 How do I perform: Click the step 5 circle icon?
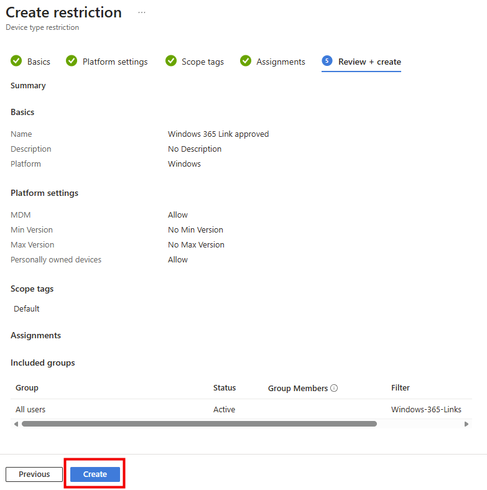point(327,61)
